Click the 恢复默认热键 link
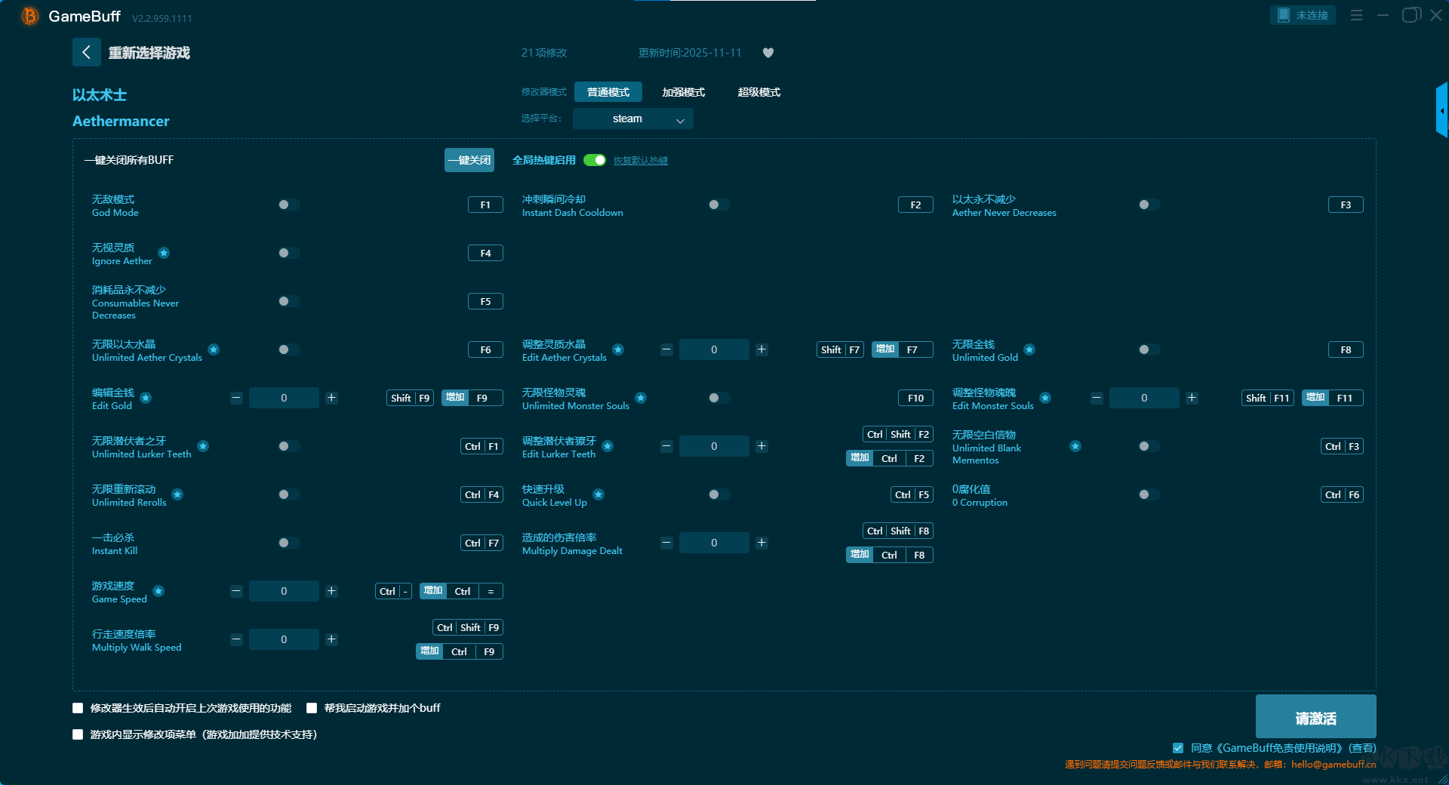This screenshot has height=785, width=1449. click(640, 161)
